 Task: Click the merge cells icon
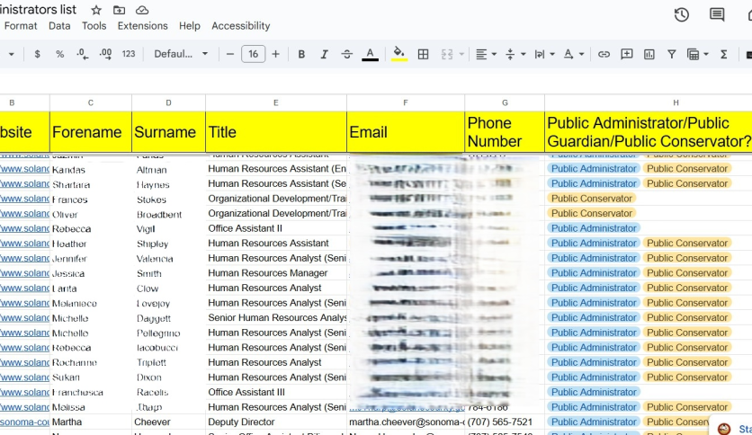point(447,54)
